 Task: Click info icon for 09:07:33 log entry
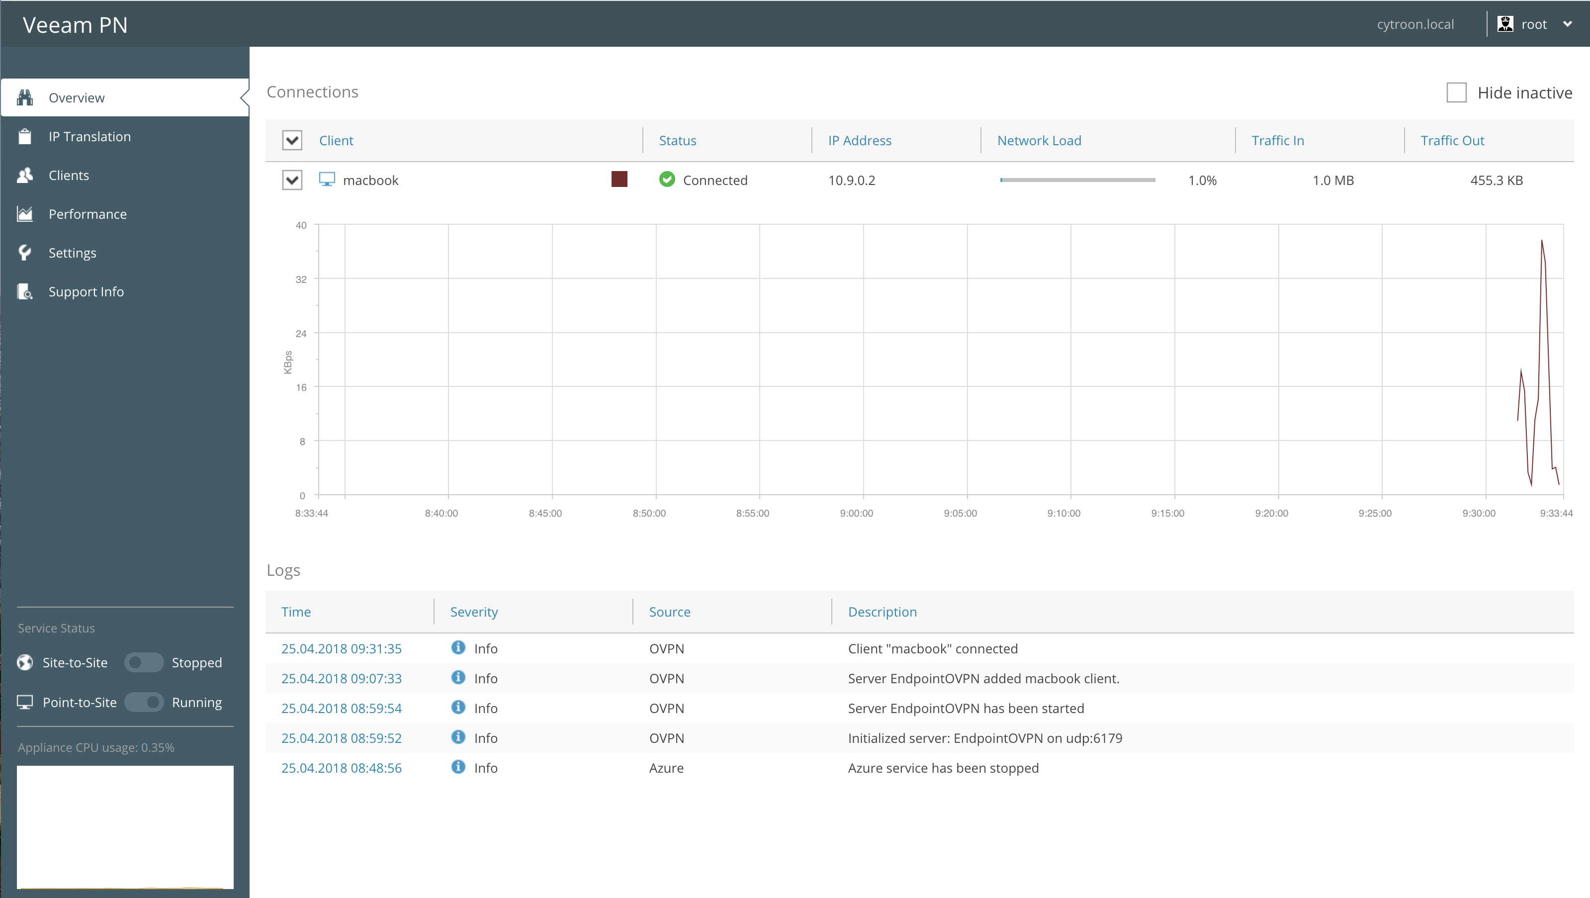(458, 677)
